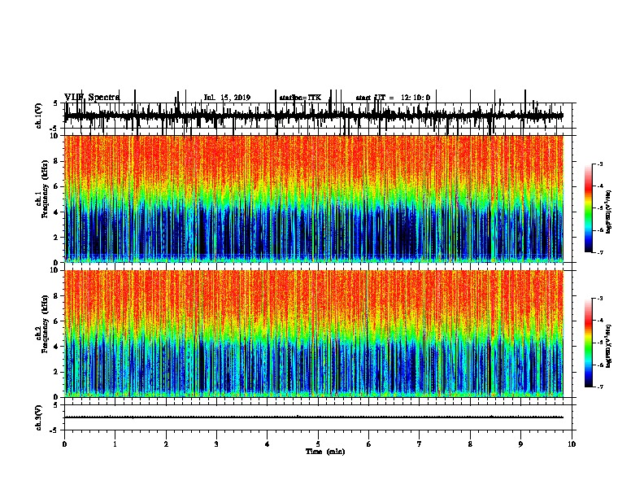
Task: Click the ch.1 frequency axis "8" tick label
Action: coord(57,161)
